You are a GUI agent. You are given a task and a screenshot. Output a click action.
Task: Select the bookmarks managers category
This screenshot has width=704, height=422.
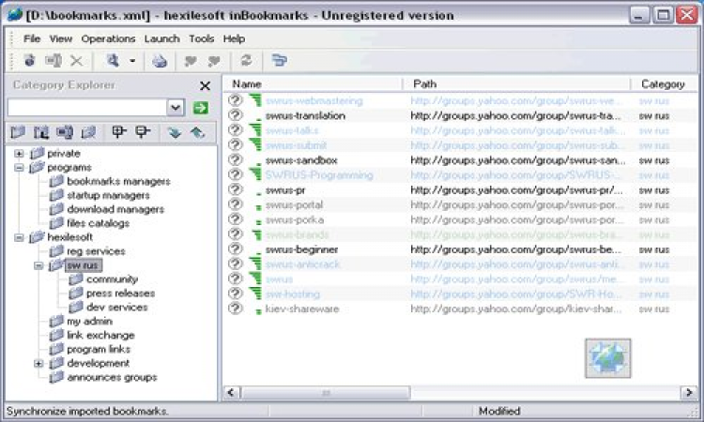coord(118,182)
